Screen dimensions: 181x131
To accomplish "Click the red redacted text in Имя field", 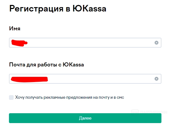I will 19,42.
